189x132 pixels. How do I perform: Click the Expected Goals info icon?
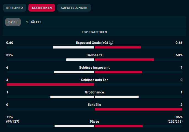(x=111, y=43)
